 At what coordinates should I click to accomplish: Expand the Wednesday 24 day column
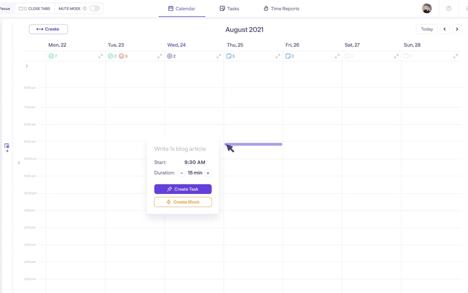pos(219,56)
